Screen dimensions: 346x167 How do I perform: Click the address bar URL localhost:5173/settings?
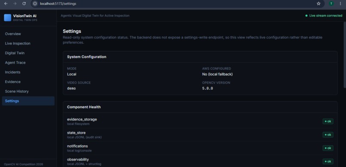58,4
